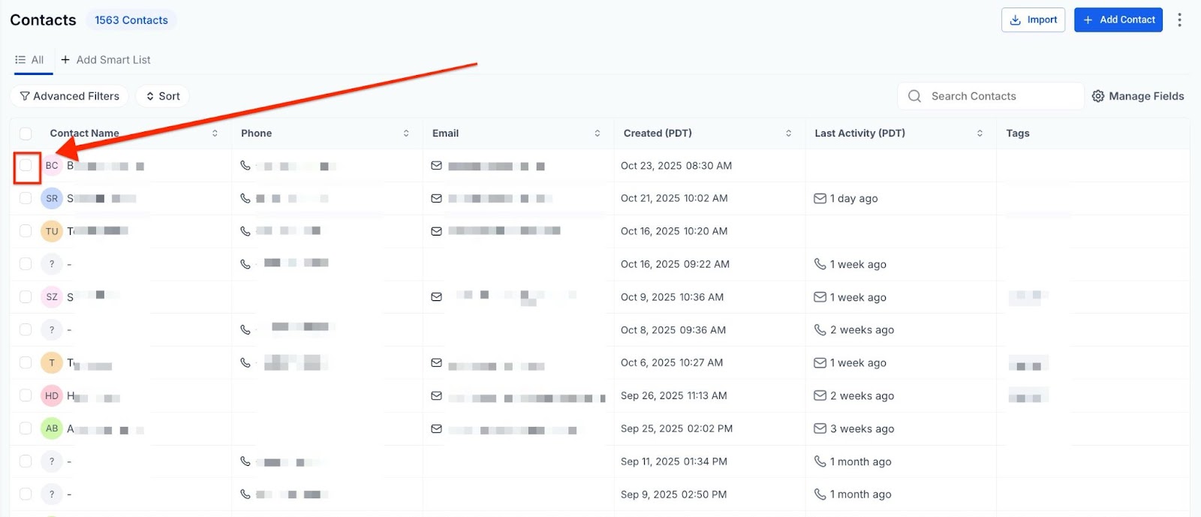Click email envelope icon in SR row
This screenshot has width=1201, height=517.
[436, 198]
